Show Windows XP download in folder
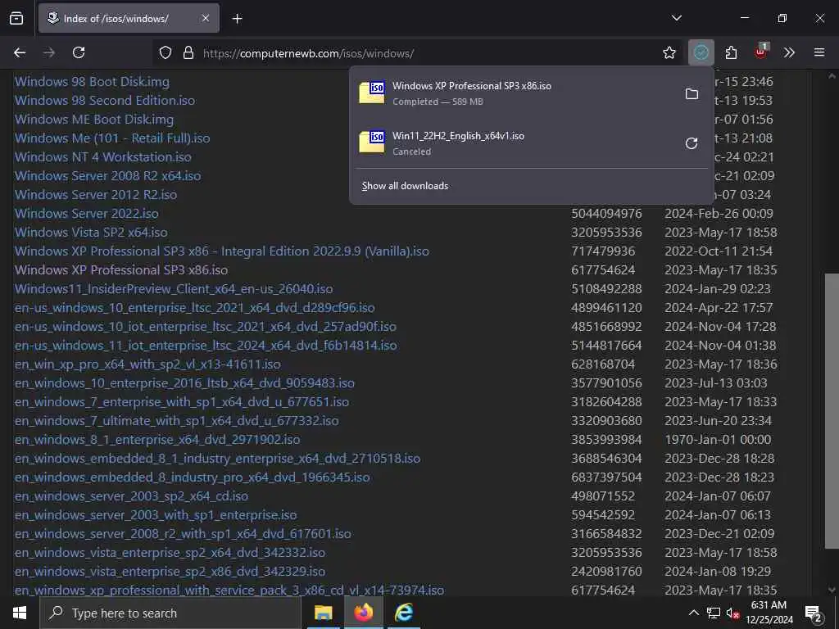 (x=692, y=93)
